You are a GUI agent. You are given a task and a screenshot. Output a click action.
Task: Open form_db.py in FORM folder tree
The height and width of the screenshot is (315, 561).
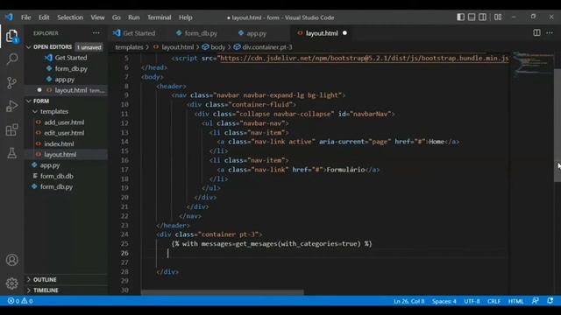(56, 186)
